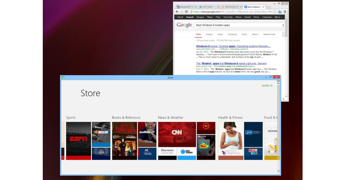The image size is (345, 180).
Task: Open the ESPN app tile
Action: tap(78, 141)
